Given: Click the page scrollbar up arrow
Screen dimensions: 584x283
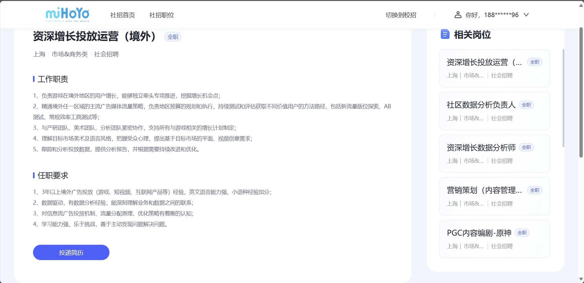Looking at the screenshot, I should coord(581,5).
